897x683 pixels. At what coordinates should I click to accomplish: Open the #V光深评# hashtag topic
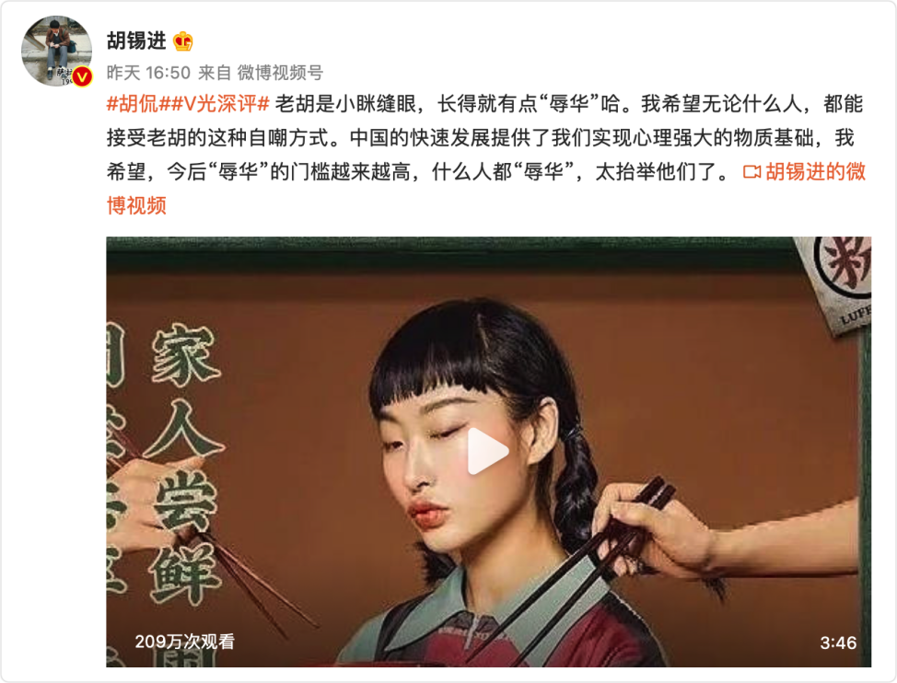point(216,104)
